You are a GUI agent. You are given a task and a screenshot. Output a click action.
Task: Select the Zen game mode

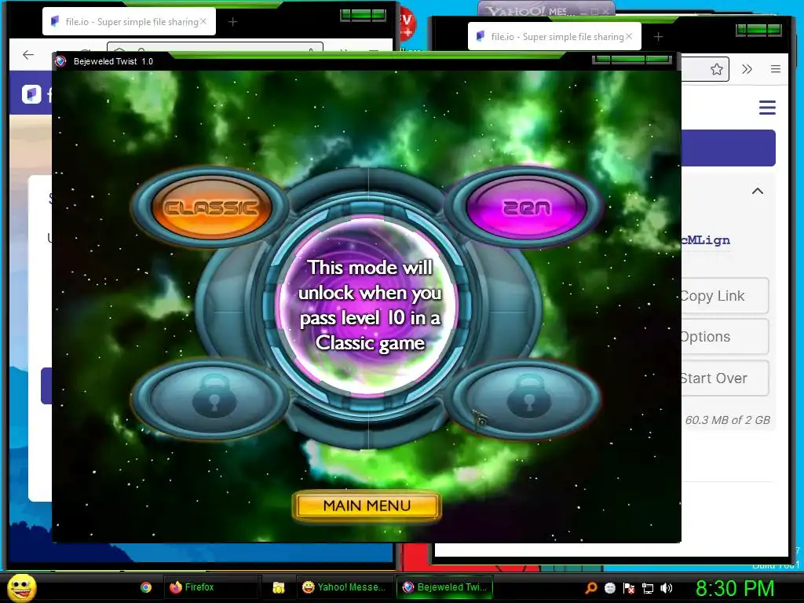coord(526,207)
